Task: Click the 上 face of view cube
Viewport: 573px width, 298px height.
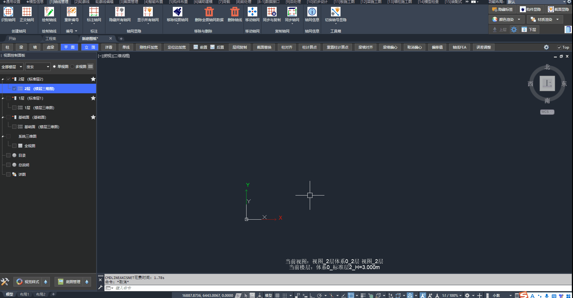Action: click(547, 83)
